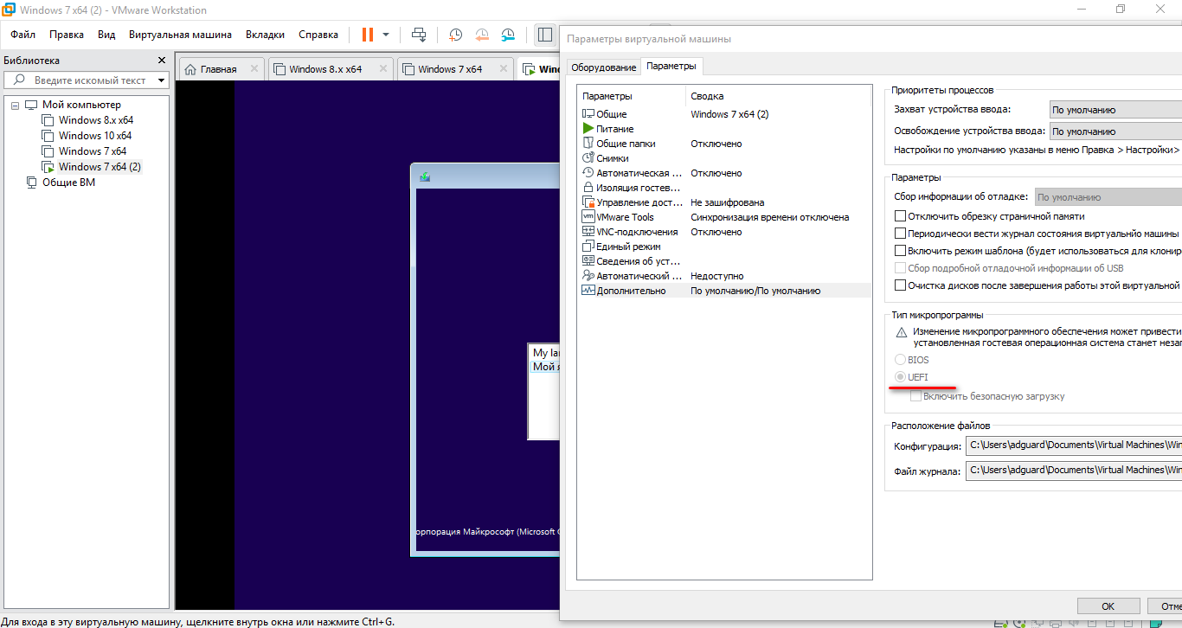Pause the running virtual machine
This screenshot has height=628, width=1182.
pyautogui.click(x=368, y=35)
